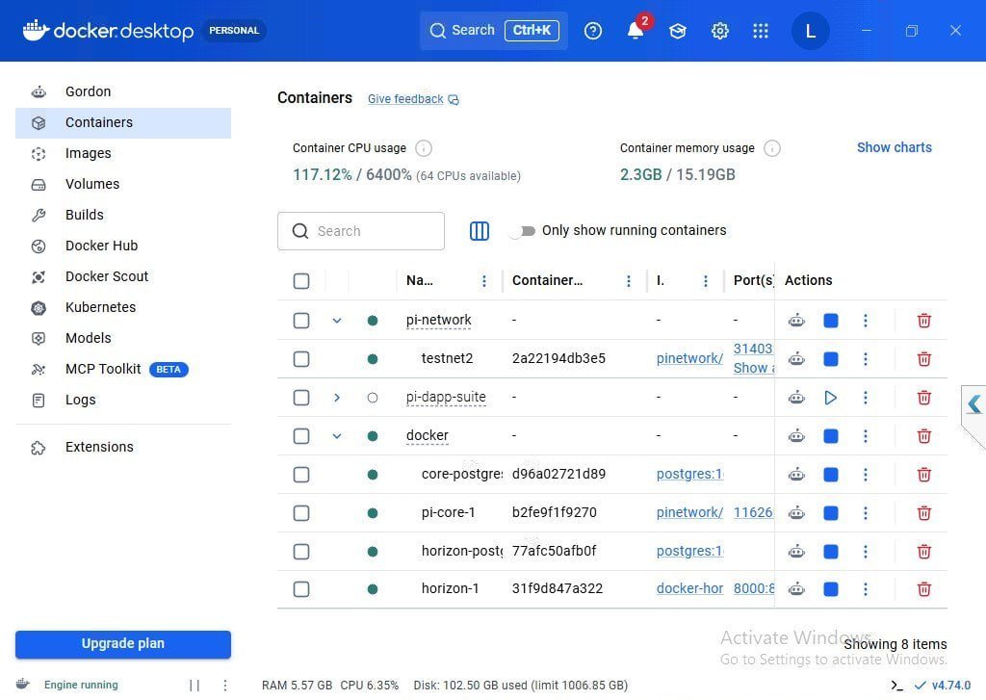The width and height of the screenshot is (986, 700).
Task: Show info for Container CPU usage
Action: click(424, 148)
